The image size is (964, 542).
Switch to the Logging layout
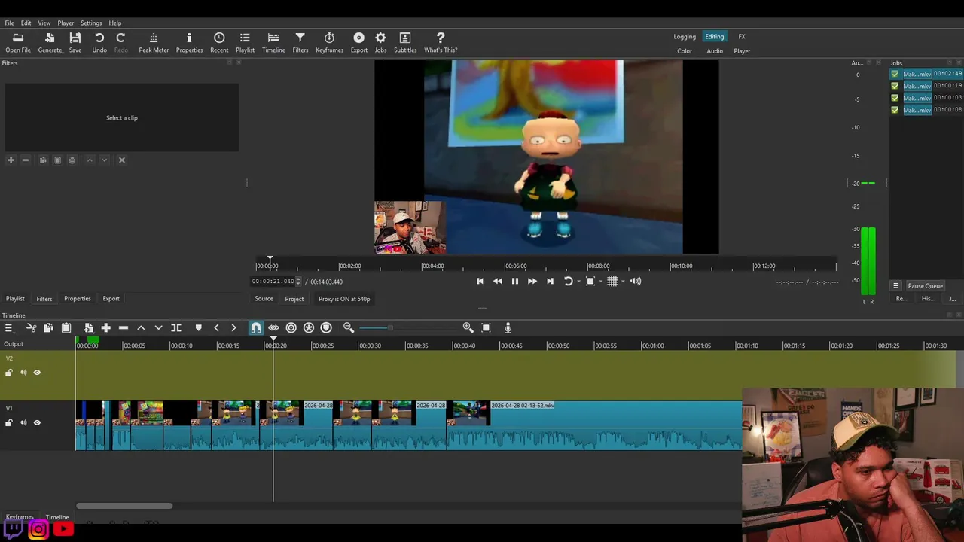(x=685, y=37)
